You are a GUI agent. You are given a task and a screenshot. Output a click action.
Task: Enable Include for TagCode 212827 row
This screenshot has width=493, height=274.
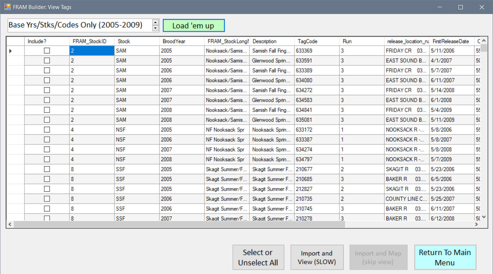click(47, 189)
